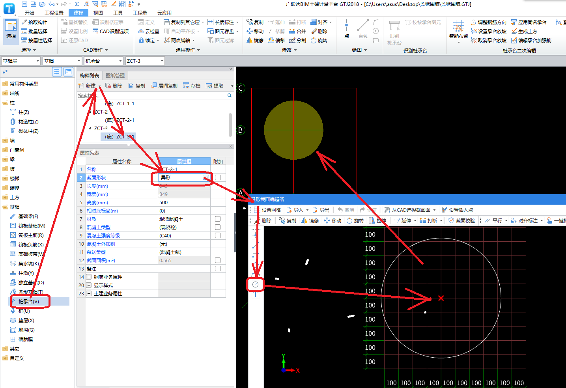566x388 pixels.
Task: Select the 移动 move tool in ribbon
Action: (x=255, y=31)
